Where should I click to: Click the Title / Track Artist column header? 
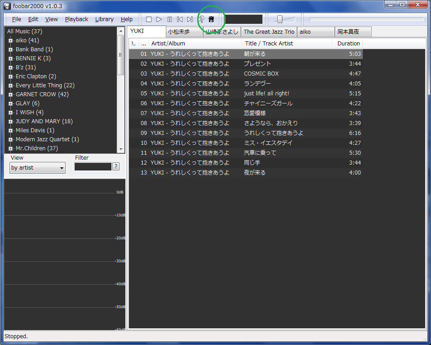point(287,44)
